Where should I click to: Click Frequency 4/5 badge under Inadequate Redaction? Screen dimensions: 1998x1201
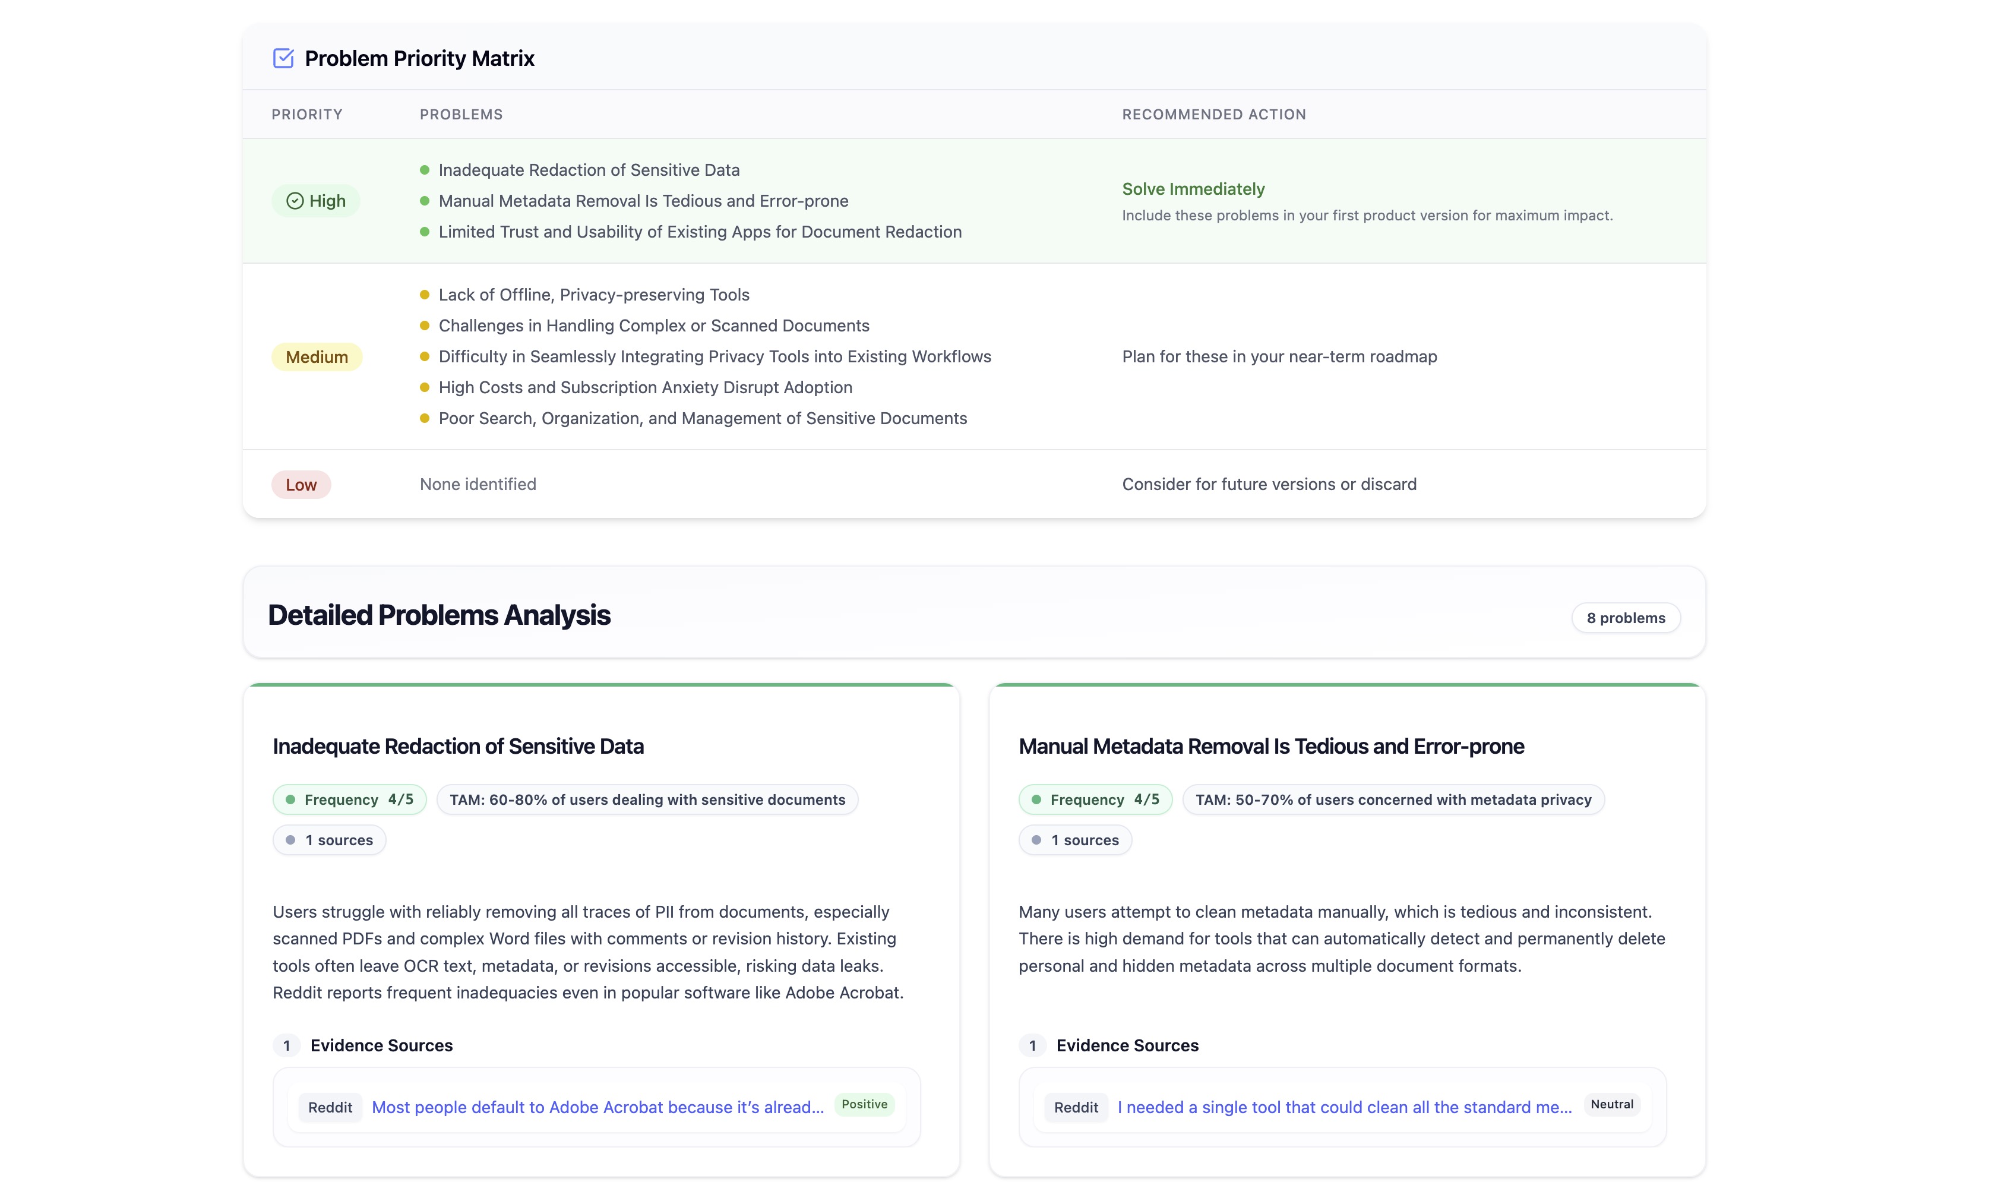pos(350,799)
